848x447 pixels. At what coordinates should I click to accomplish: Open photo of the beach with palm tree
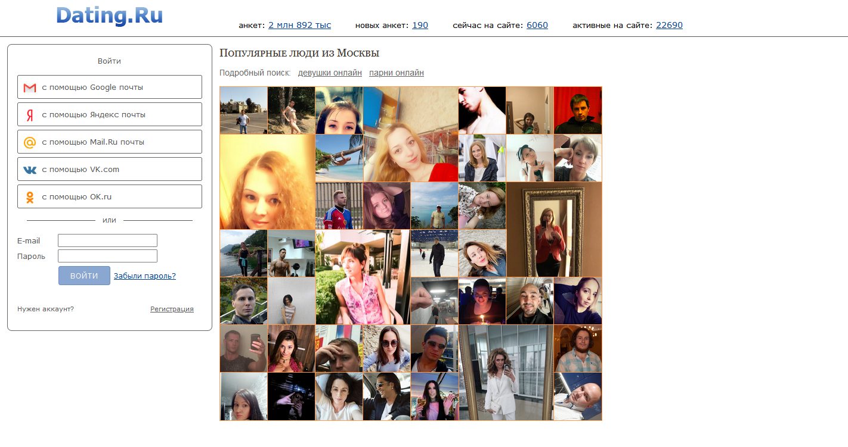tap(339, 158)
